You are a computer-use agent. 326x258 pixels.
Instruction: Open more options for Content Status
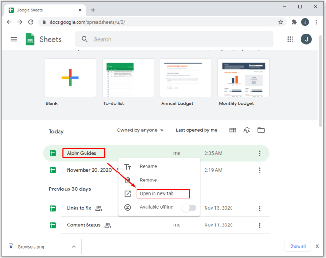260,225
